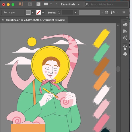Viewport: 132px width, 132px height.
Task: Expand the Arrange Documents dropdown arrow
Action: click(51, 4)
